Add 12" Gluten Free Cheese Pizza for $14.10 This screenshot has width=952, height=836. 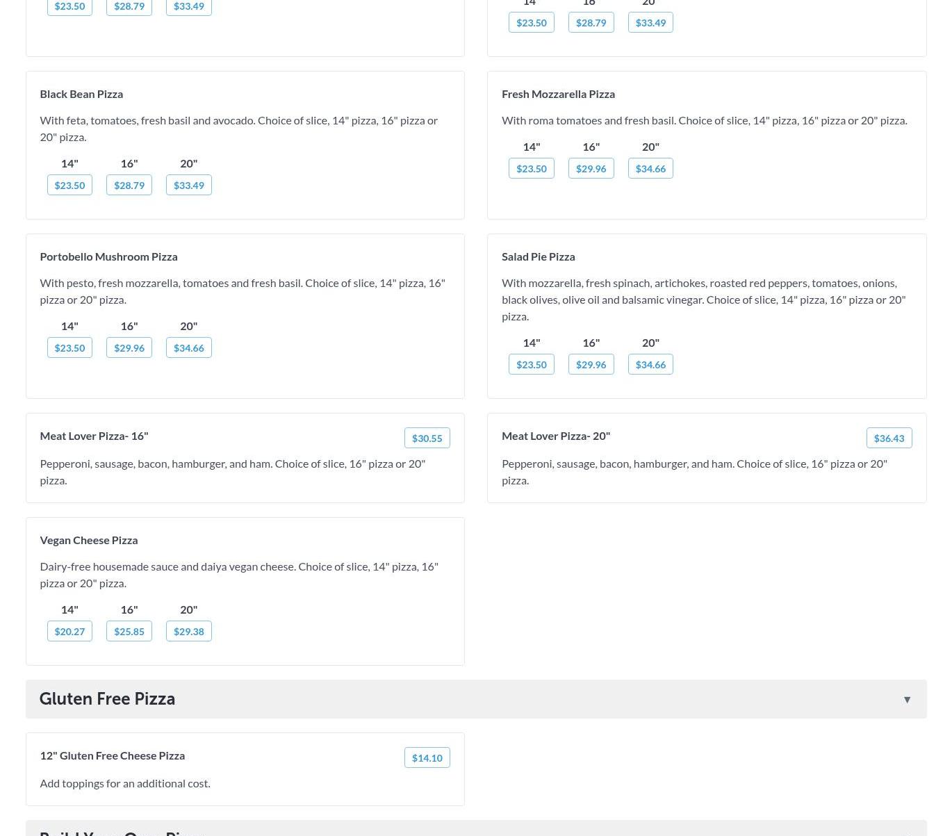(x=427, y=757)
